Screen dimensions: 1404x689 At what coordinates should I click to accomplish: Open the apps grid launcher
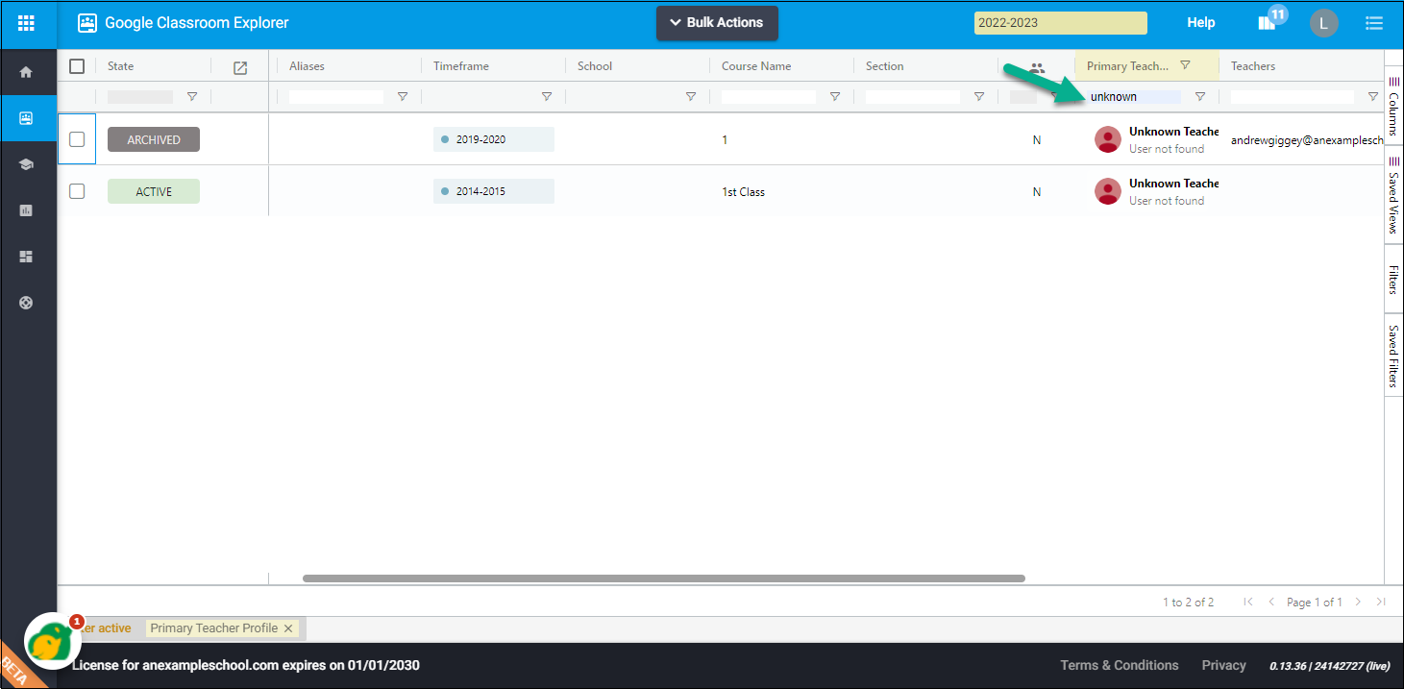click(x=27, y=22)
